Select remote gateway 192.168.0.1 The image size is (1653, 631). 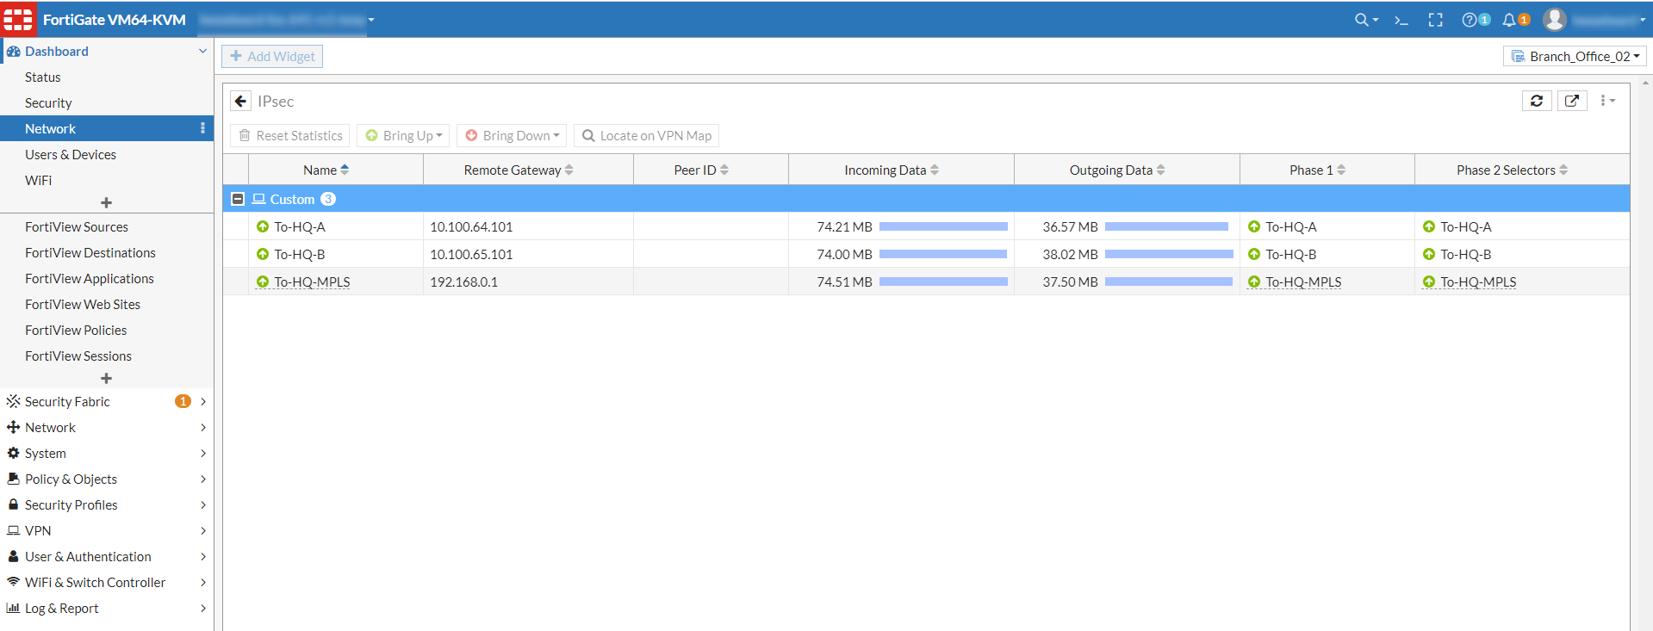(x=463, y=281)
